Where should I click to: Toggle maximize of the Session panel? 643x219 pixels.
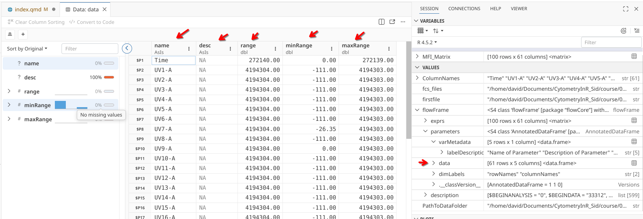point(626,9)
